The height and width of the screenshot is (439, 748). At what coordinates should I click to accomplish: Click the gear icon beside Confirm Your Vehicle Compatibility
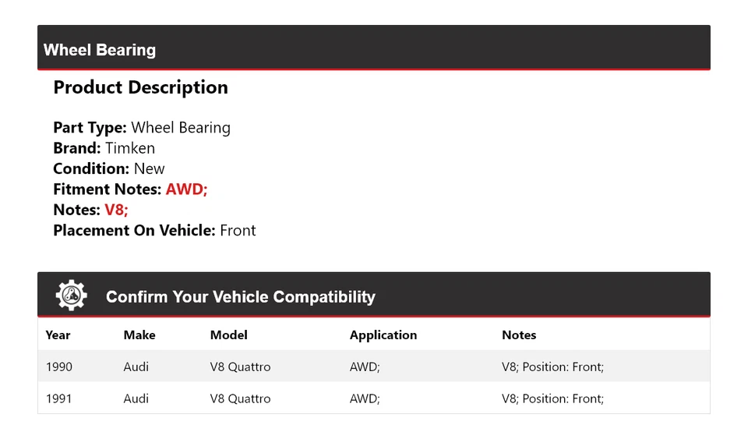(x=72, y=296)
